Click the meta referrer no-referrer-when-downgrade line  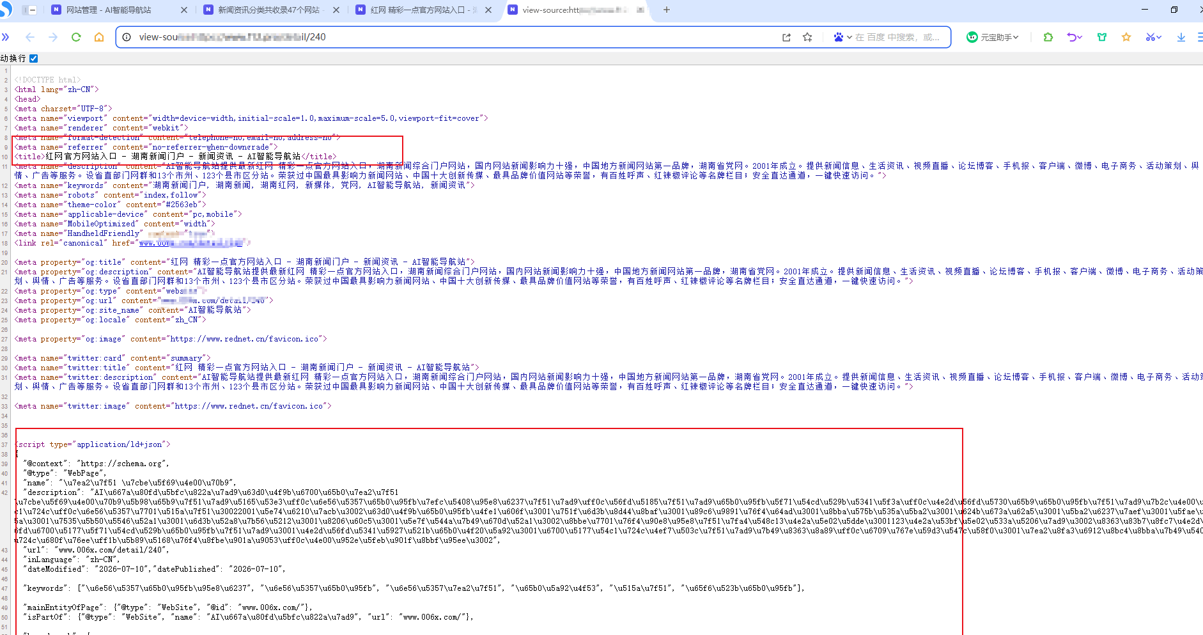pos(146,147)
